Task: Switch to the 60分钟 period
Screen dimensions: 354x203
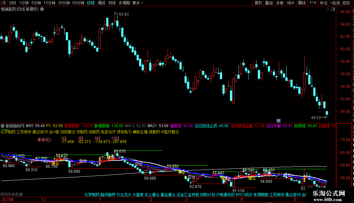Action: pyautogui.click(x=78, y=3)
